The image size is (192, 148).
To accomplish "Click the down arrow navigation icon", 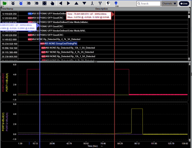I will [x=84, y=3].
